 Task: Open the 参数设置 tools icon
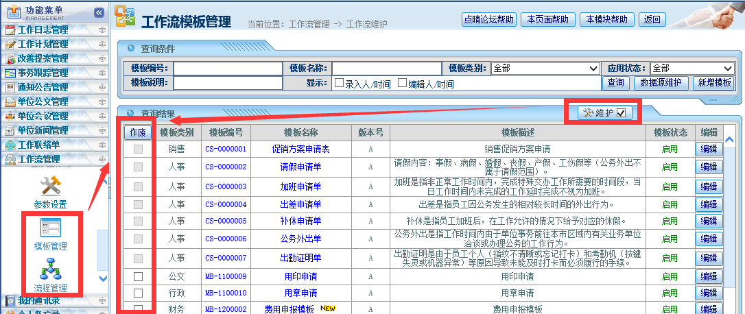click(50, 186)
